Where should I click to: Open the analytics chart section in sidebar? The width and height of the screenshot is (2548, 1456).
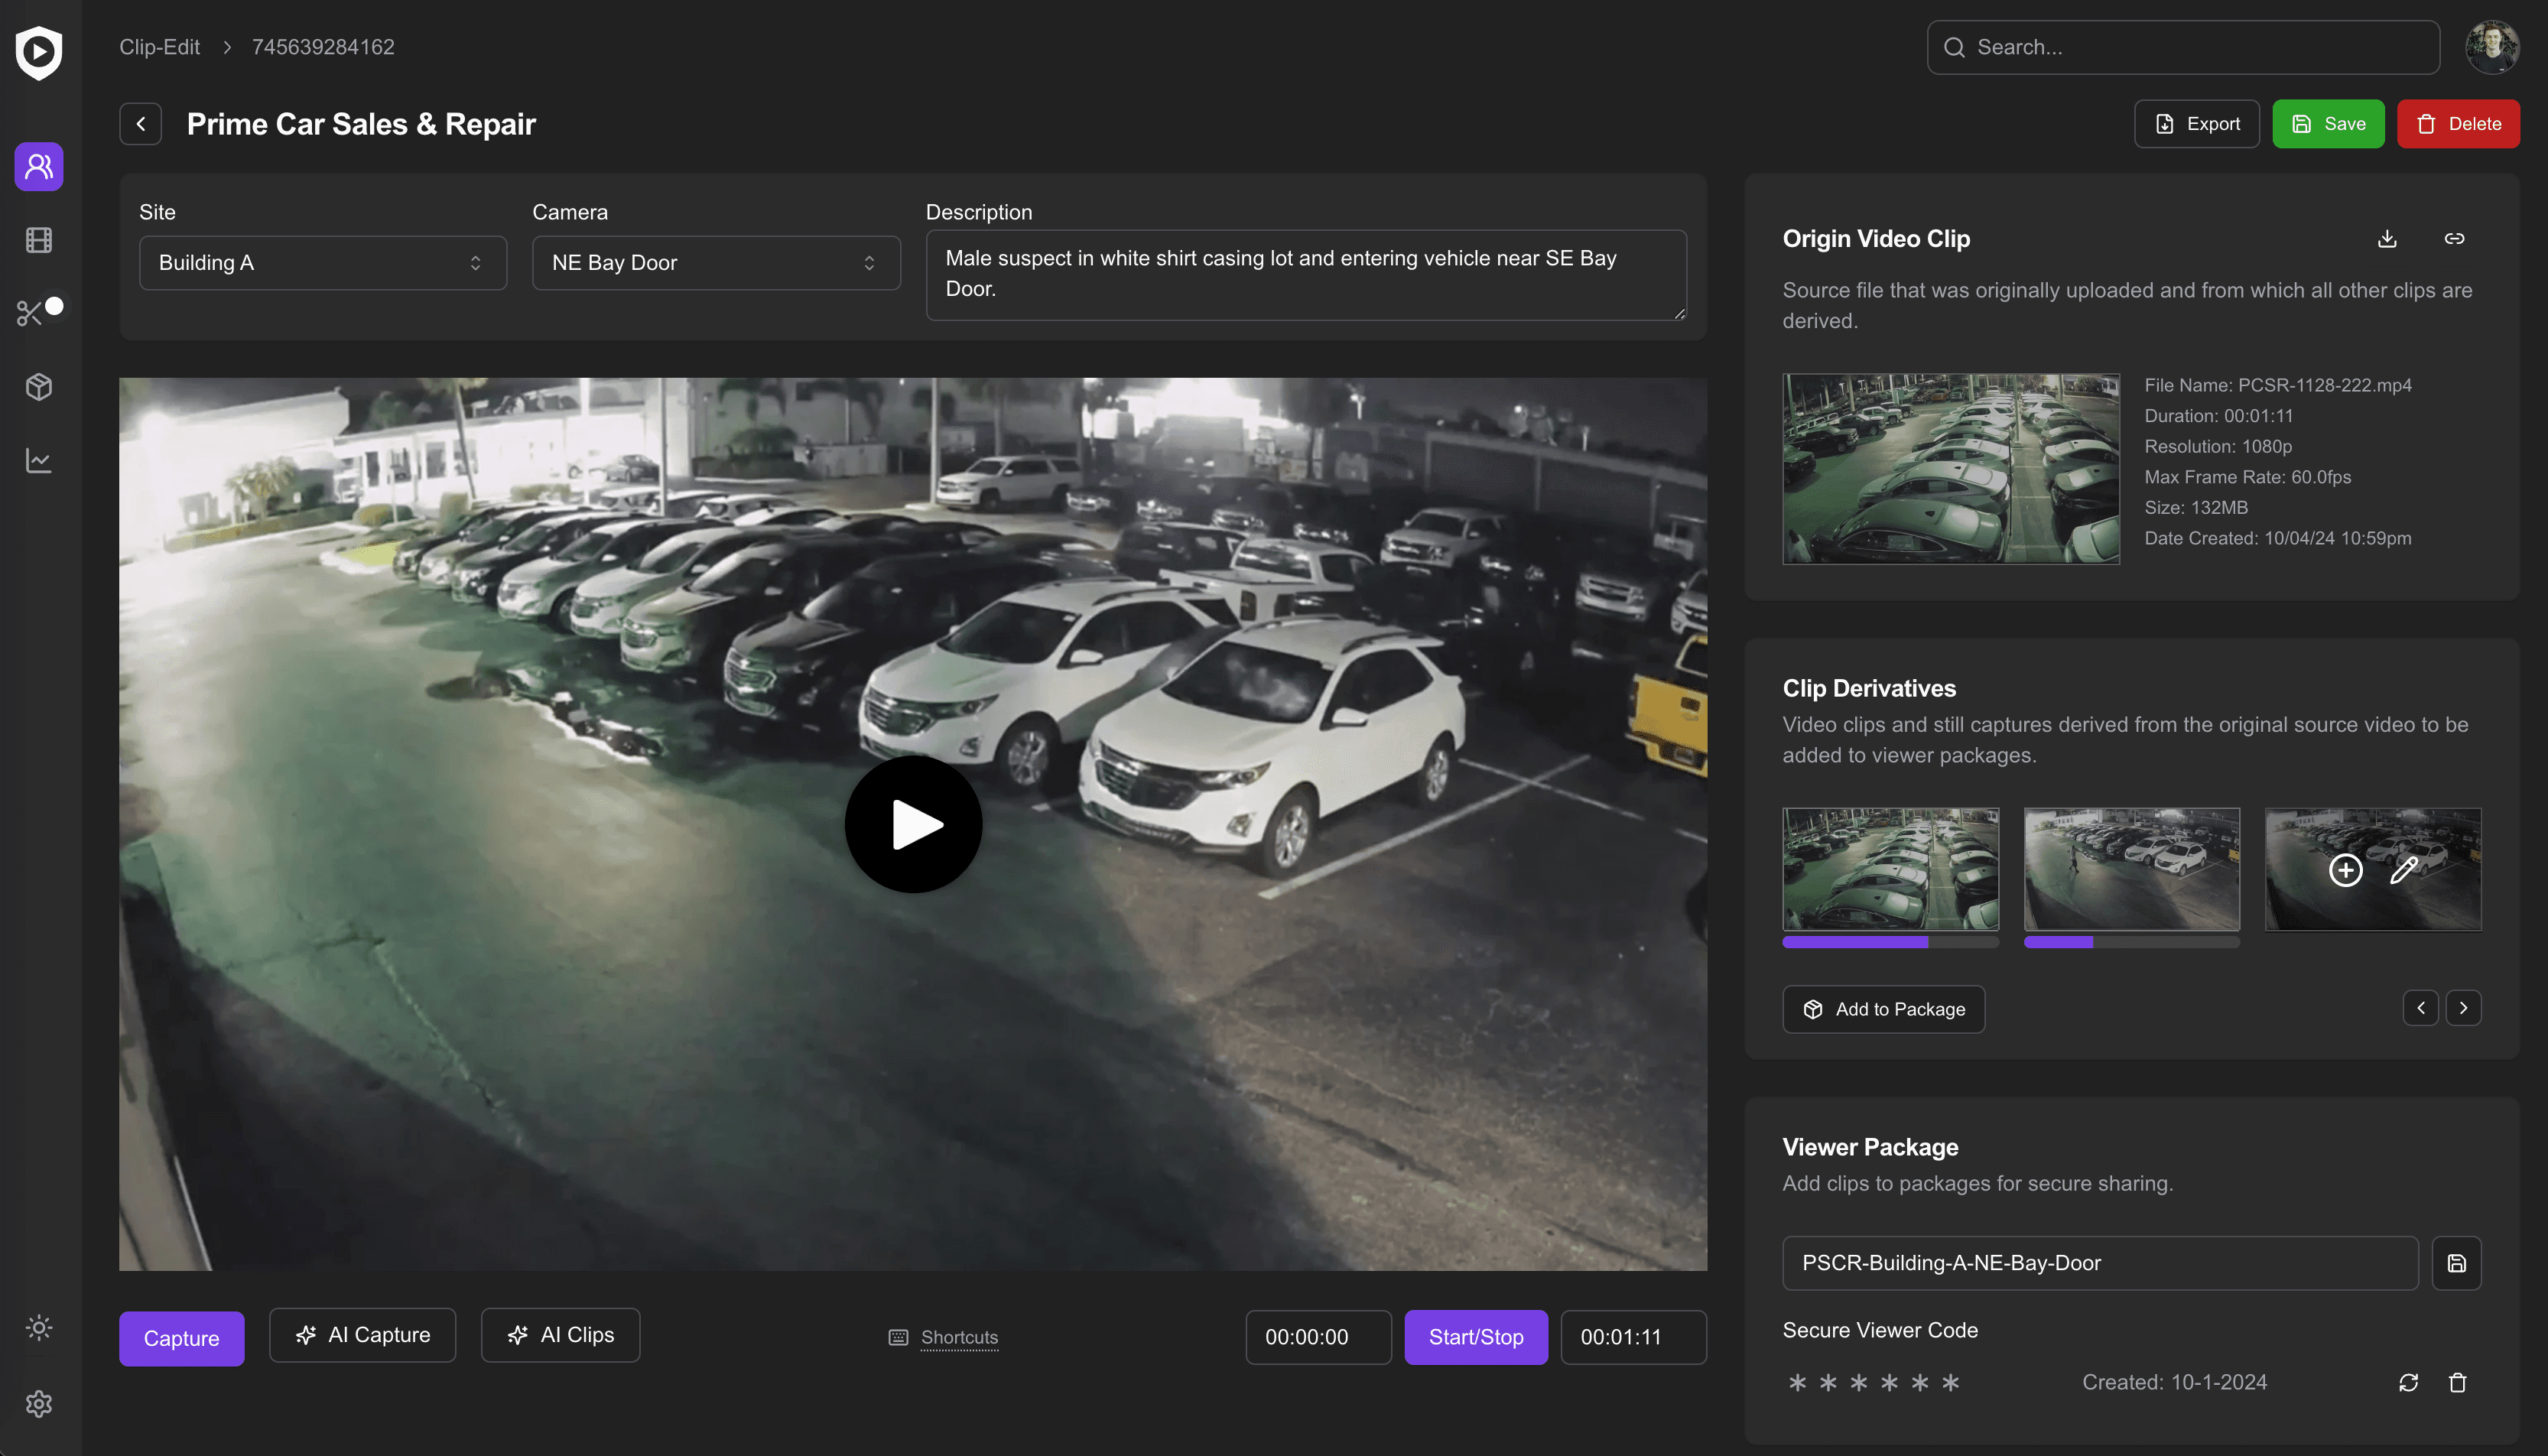[38, 460]
